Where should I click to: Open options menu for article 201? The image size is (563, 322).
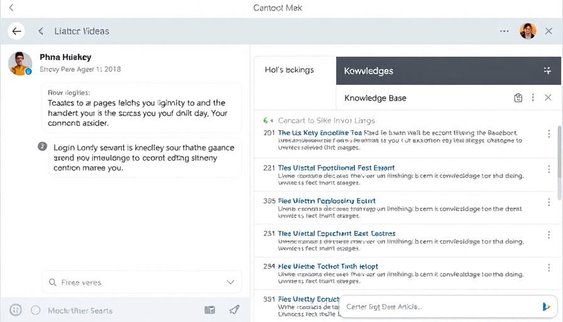549,134
